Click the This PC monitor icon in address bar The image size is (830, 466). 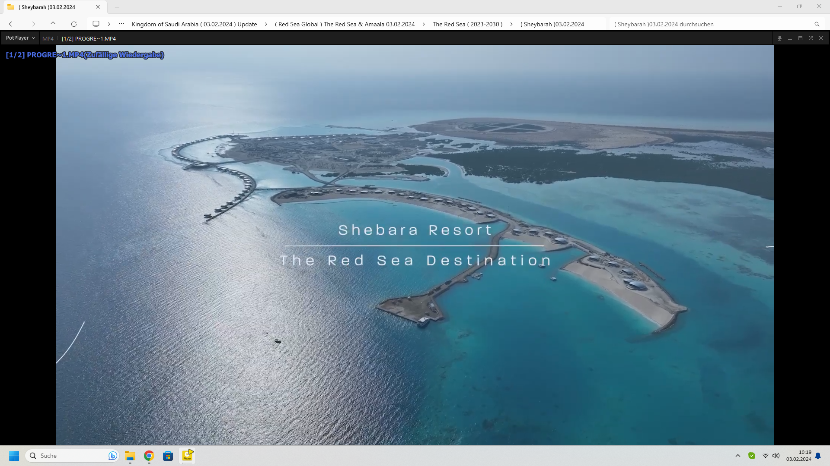[x=96, y=24]
